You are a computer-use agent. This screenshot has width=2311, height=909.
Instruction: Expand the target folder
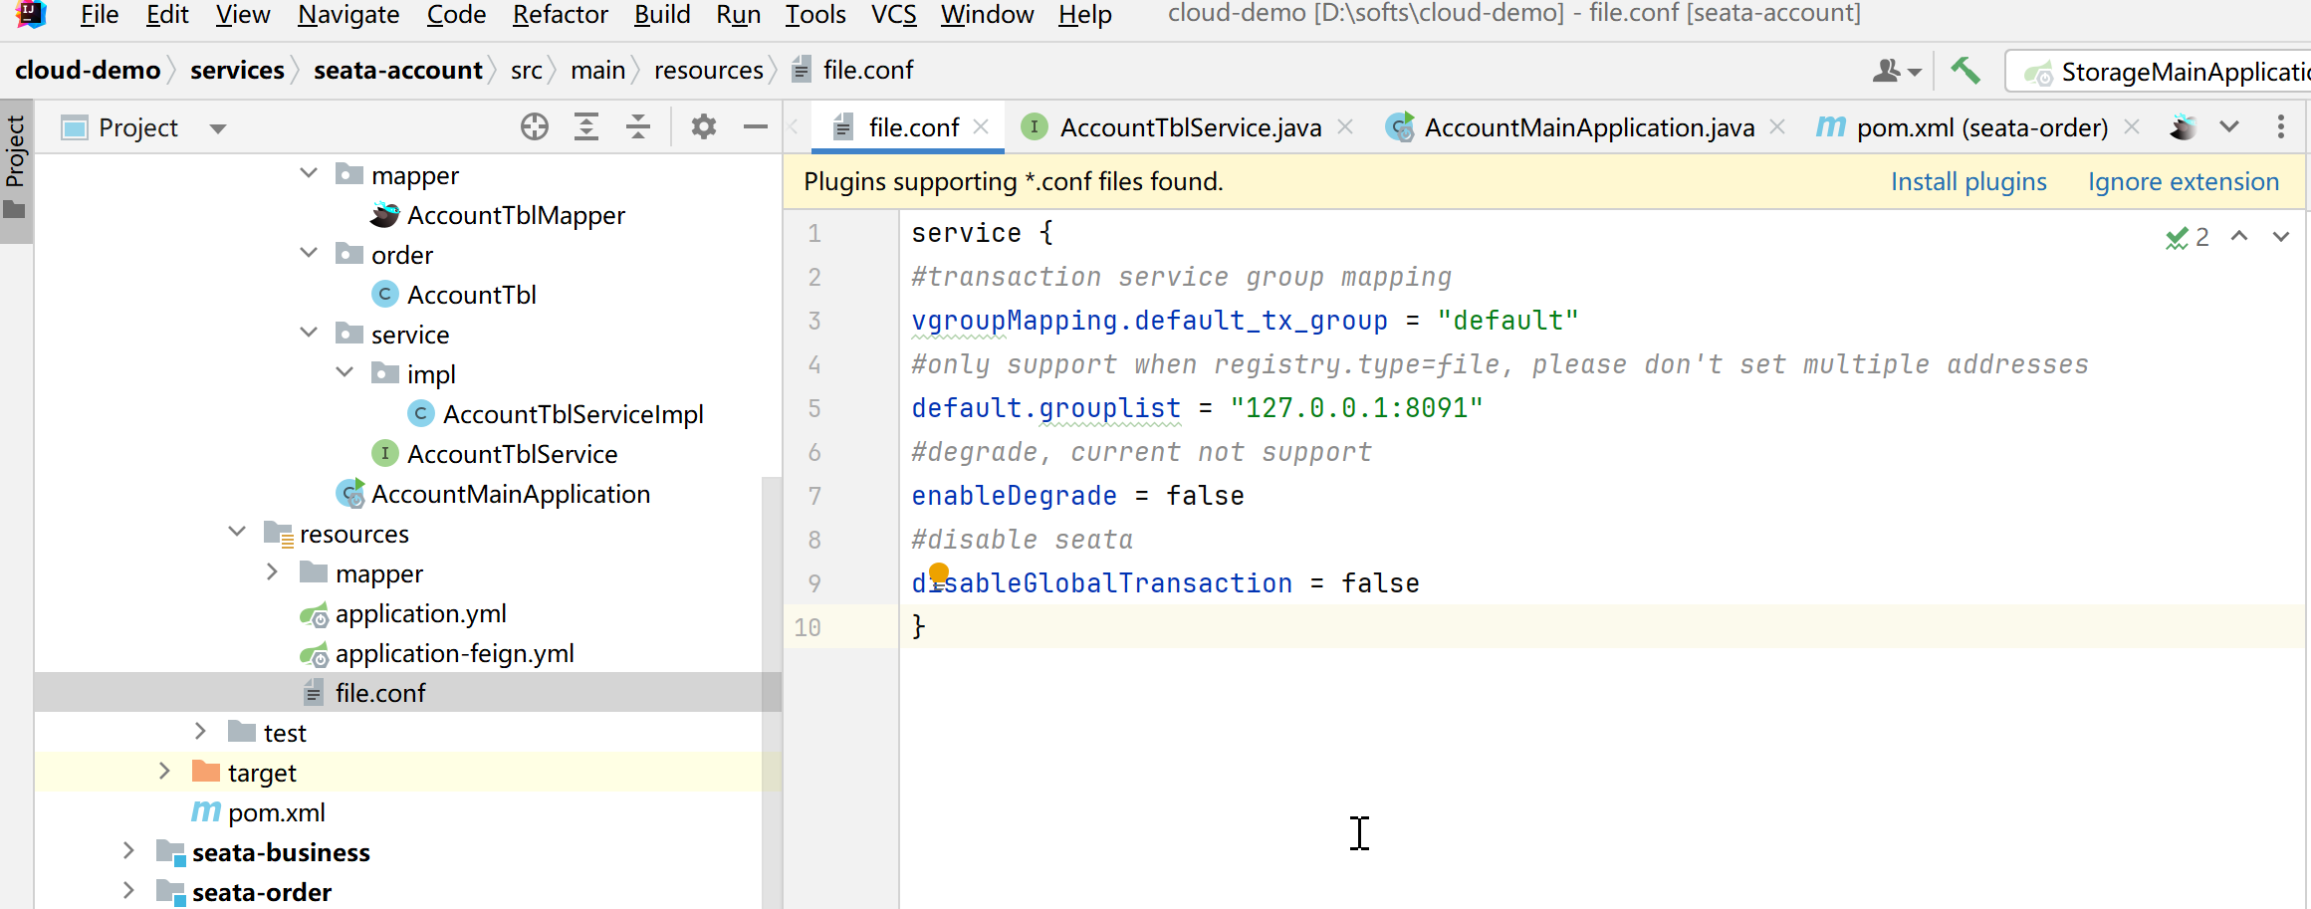pos(164,772)
